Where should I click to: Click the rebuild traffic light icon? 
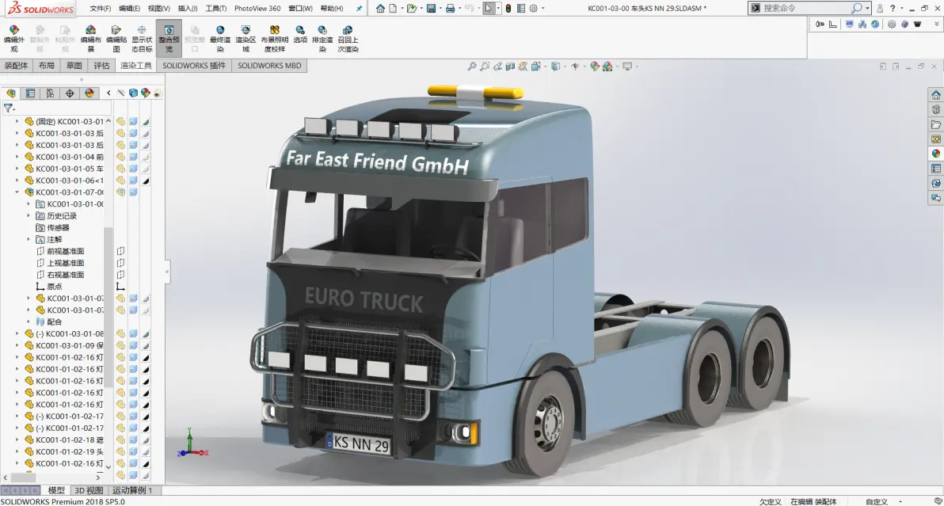tap(508, 9)
